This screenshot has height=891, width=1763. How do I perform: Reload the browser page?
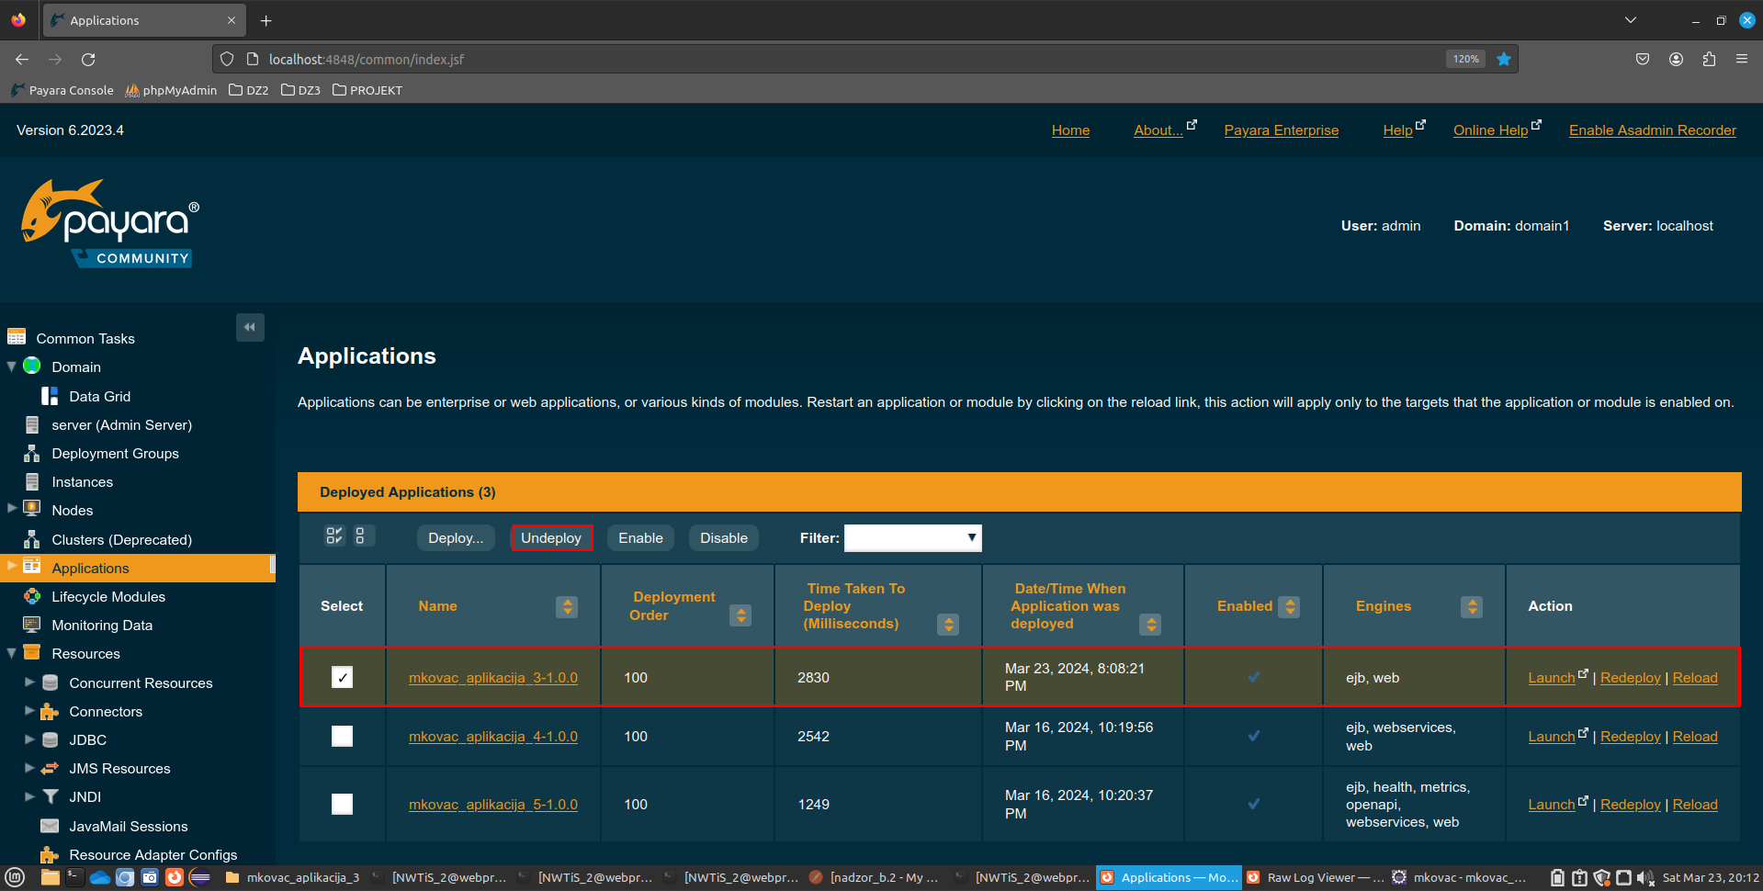(88, 59)
